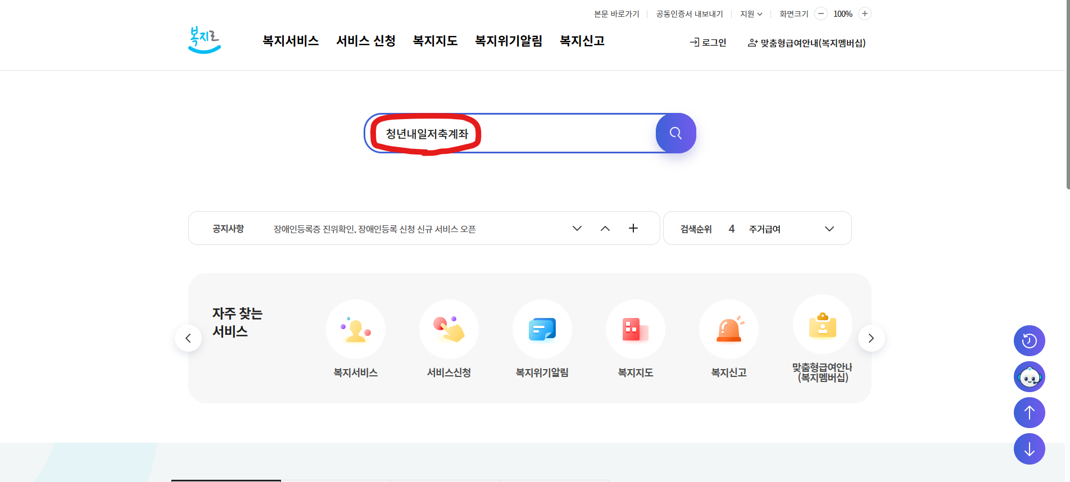Viewport: 1070px width, 482px height.
Task: Show next notice with down chevron
Action: click(x=577, y=228)
